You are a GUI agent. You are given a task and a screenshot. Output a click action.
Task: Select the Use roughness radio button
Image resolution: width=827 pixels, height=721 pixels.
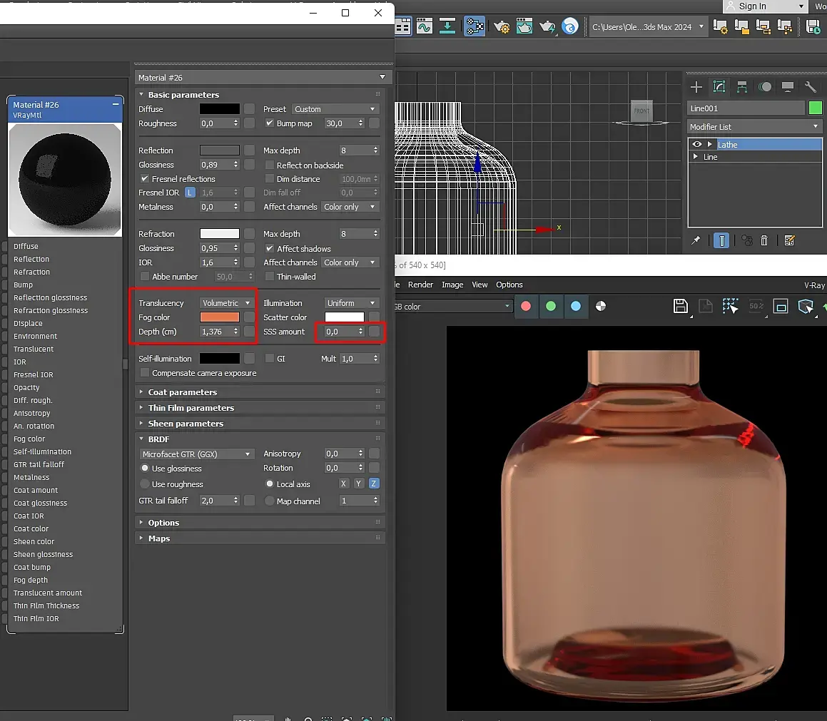(145, 484)
